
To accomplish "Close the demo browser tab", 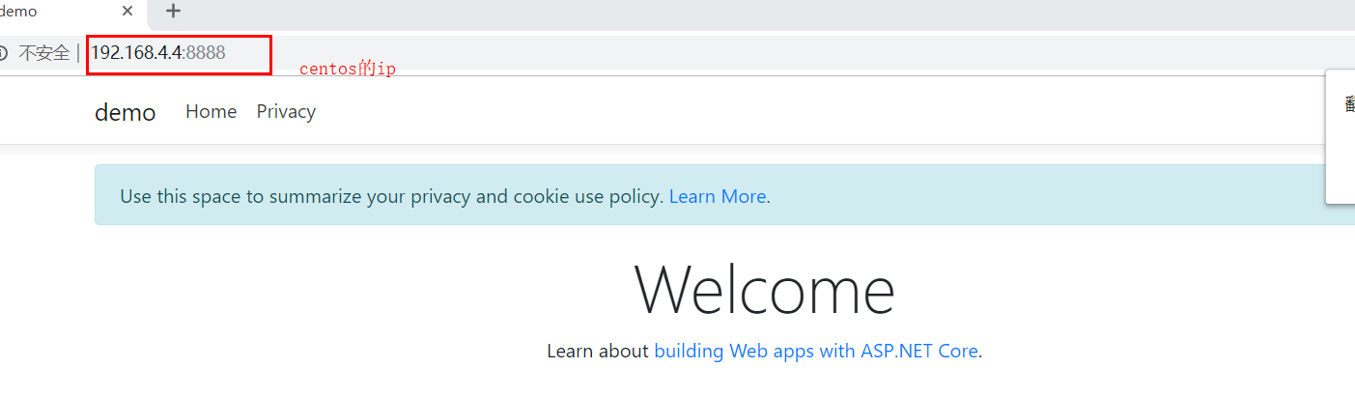I will (x=127, y=12).
